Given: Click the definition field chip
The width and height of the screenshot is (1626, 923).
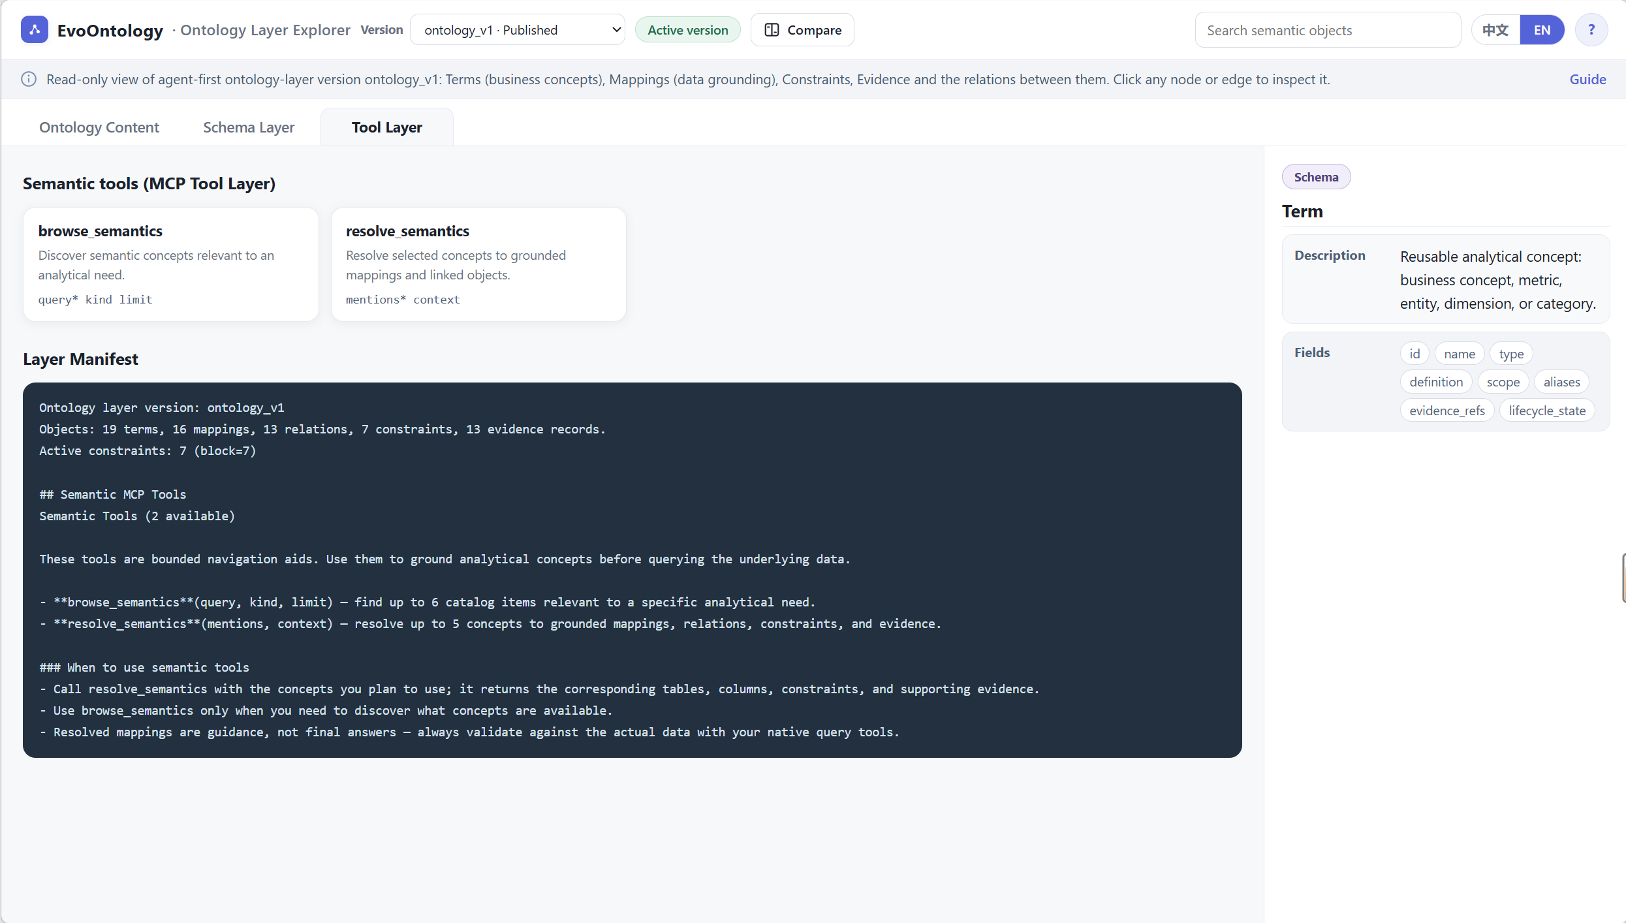Looking at the screenshot, I should click(x=1436, y=382).
